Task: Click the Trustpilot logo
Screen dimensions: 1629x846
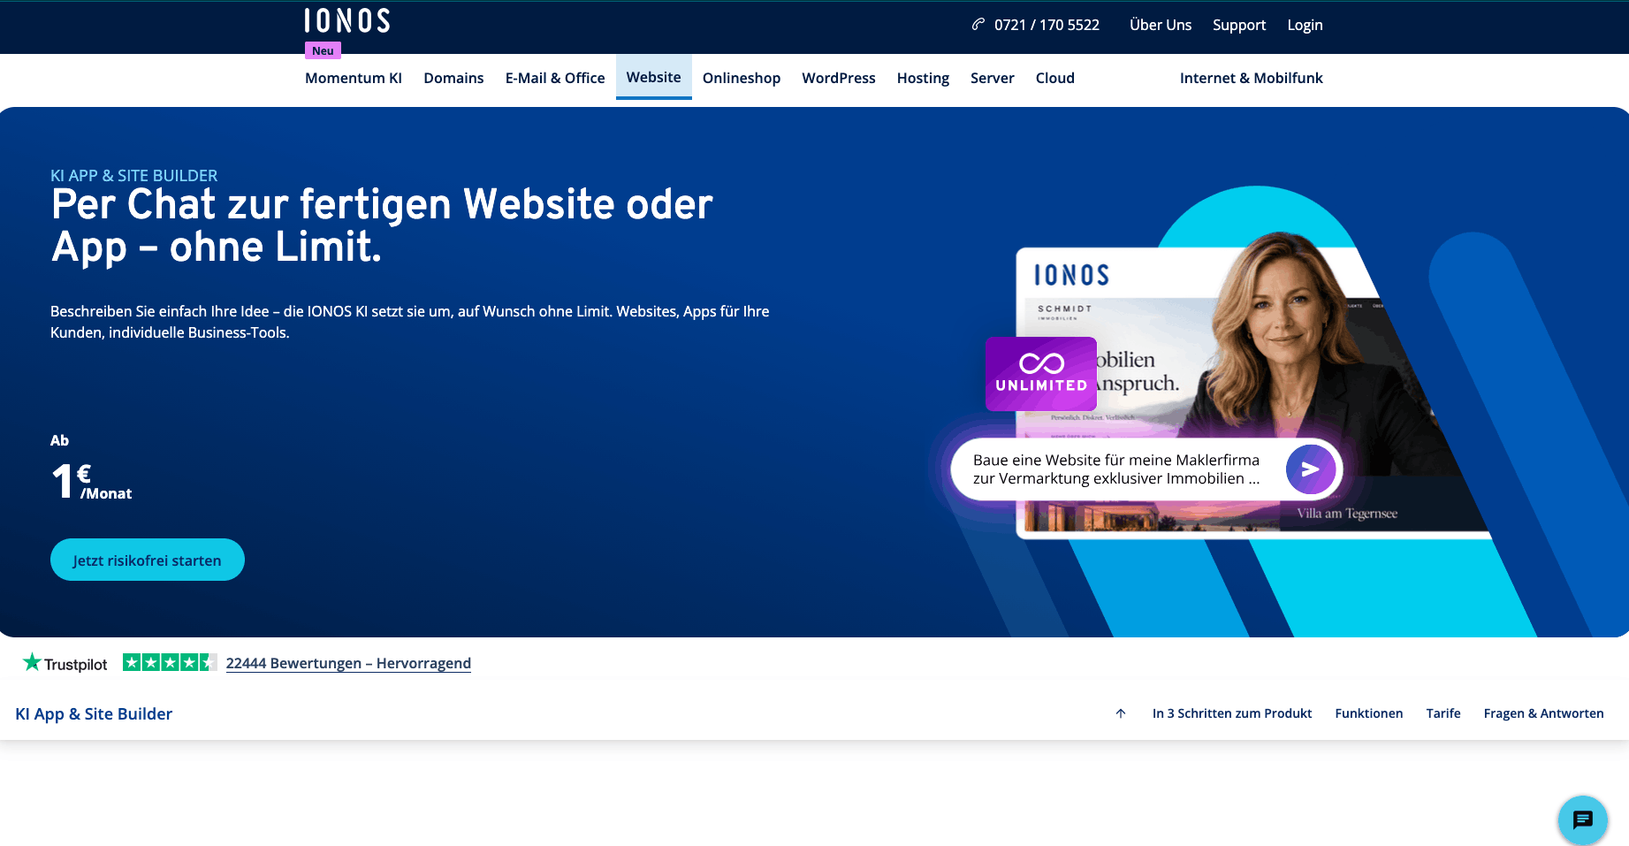Action: click(65, 663)
